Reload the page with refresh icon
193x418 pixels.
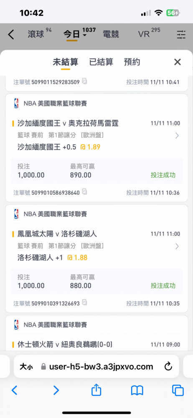click(x=168, y=367)
